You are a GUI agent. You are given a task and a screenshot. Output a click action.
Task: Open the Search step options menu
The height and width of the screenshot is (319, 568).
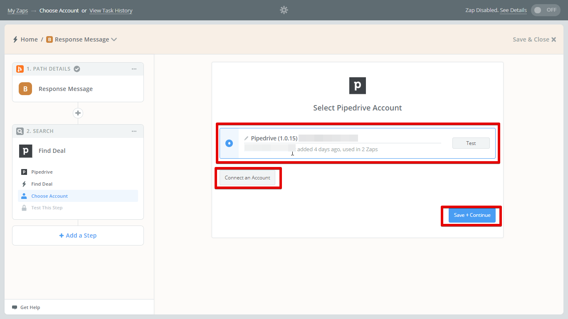pos(134,131)
